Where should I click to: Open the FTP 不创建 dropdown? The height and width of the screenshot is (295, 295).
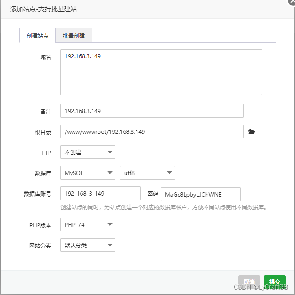(88, 152)
